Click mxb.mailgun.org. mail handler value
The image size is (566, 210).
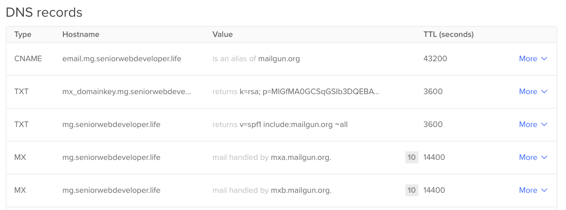pos(301,190)
